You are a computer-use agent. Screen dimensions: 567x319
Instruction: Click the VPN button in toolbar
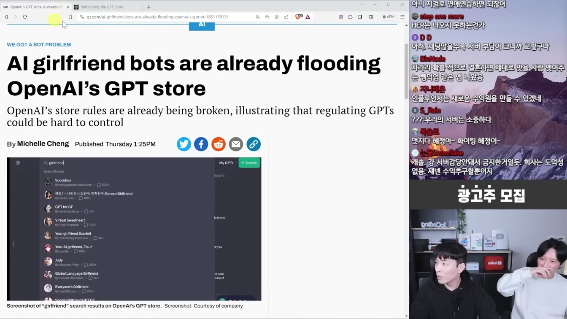point(388,17)
